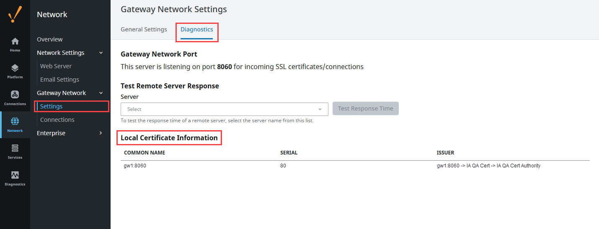Click the remote server help text

coord(217,121)
